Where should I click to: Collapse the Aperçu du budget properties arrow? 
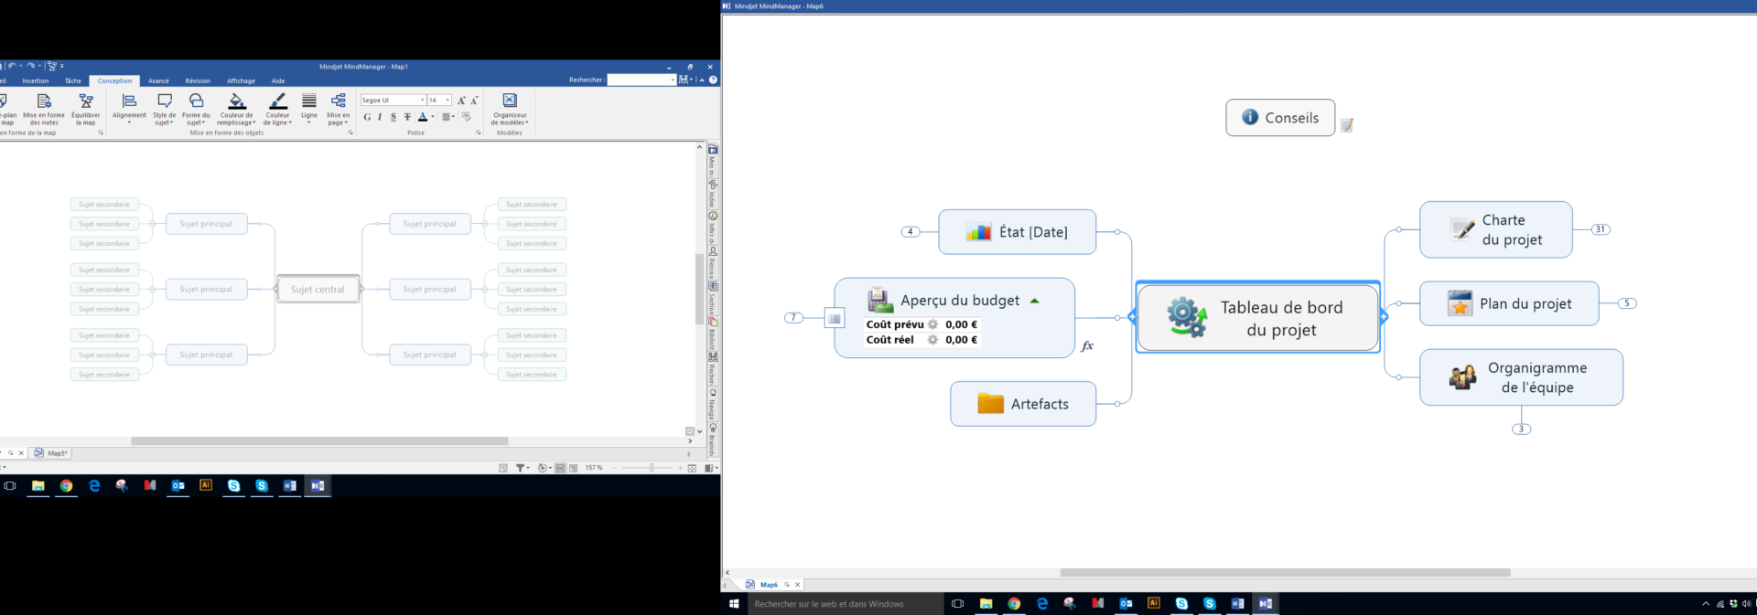(1034, 301)
